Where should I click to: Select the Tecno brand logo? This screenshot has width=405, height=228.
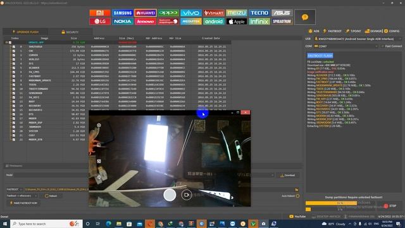click(x=259, y=13)
